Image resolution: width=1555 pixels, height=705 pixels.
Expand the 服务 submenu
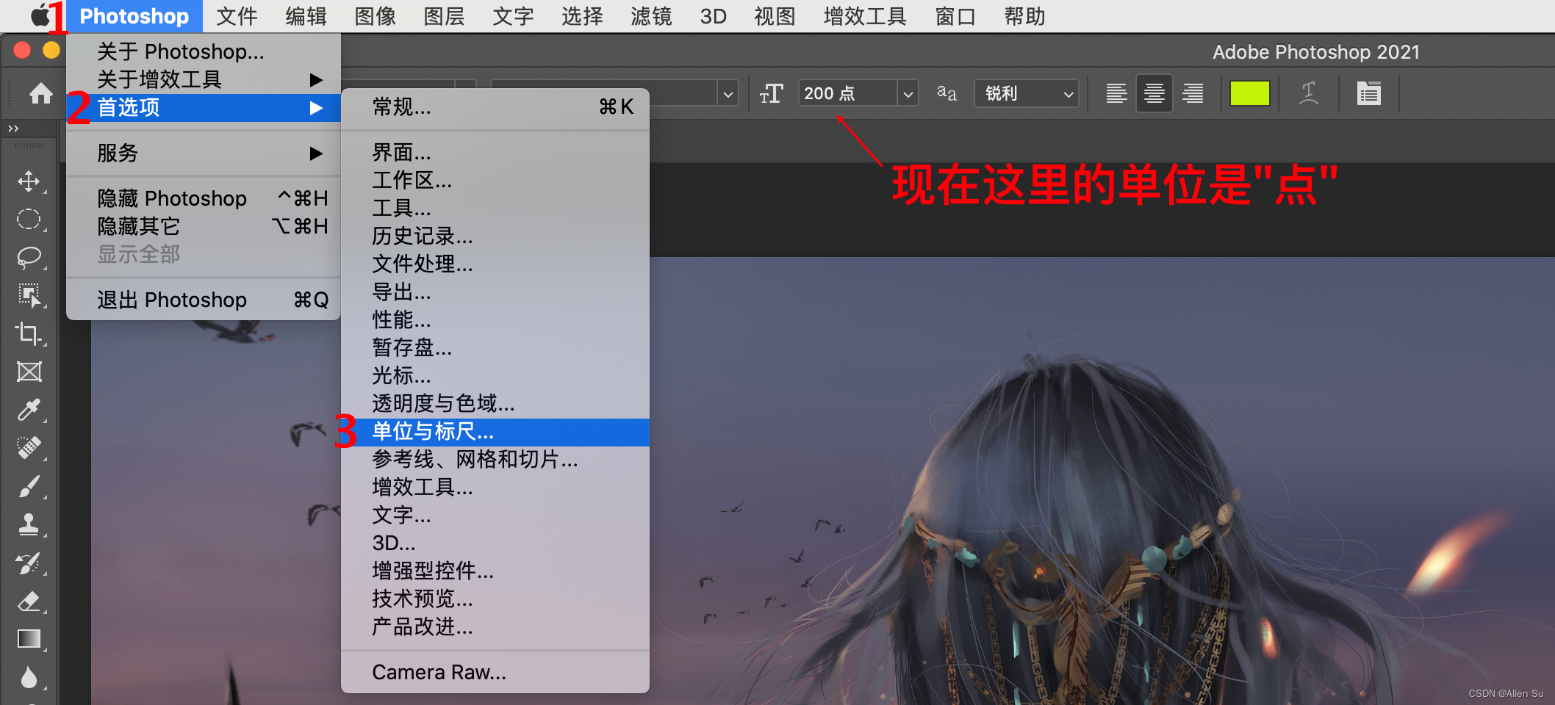[204, 153]
